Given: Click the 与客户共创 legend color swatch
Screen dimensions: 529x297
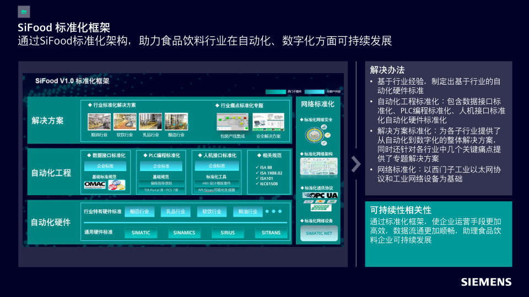Looking at the screenshot, I should [x=315, y=92].
